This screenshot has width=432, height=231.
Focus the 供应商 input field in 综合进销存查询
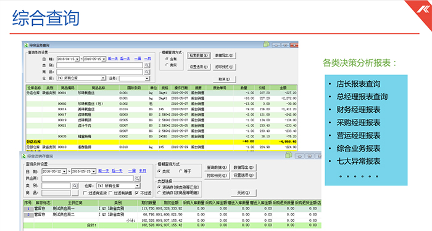click(x=88, y=179)
